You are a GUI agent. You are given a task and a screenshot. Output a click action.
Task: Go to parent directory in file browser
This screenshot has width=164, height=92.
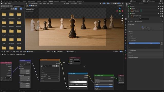click(x=6, y=6)
